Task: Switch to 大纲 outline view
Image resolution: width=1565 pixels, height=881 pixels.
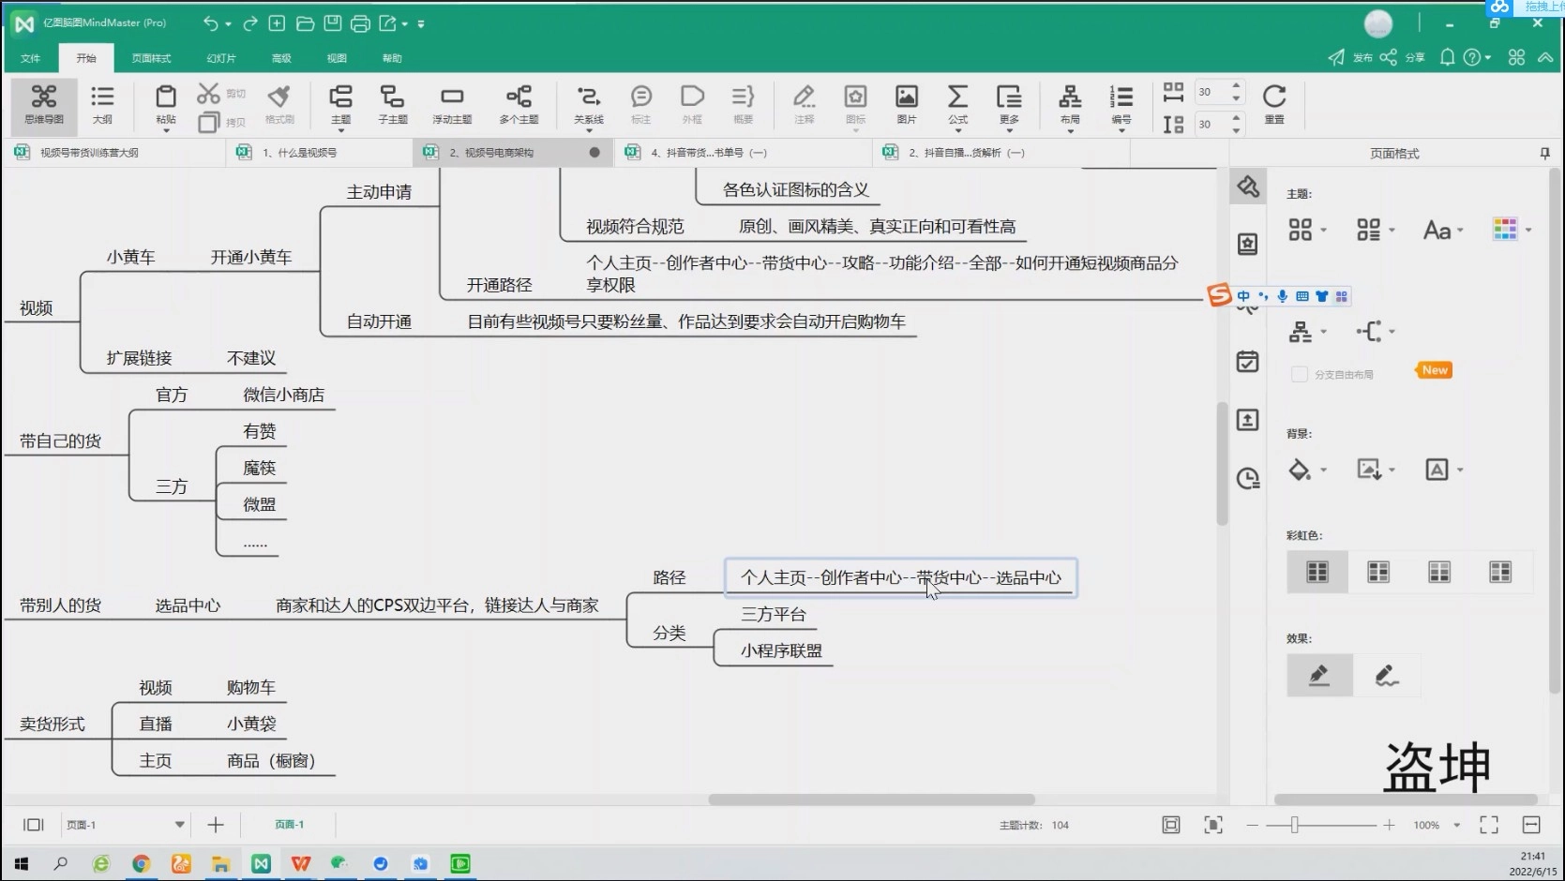Action: [x=102, y=105]
